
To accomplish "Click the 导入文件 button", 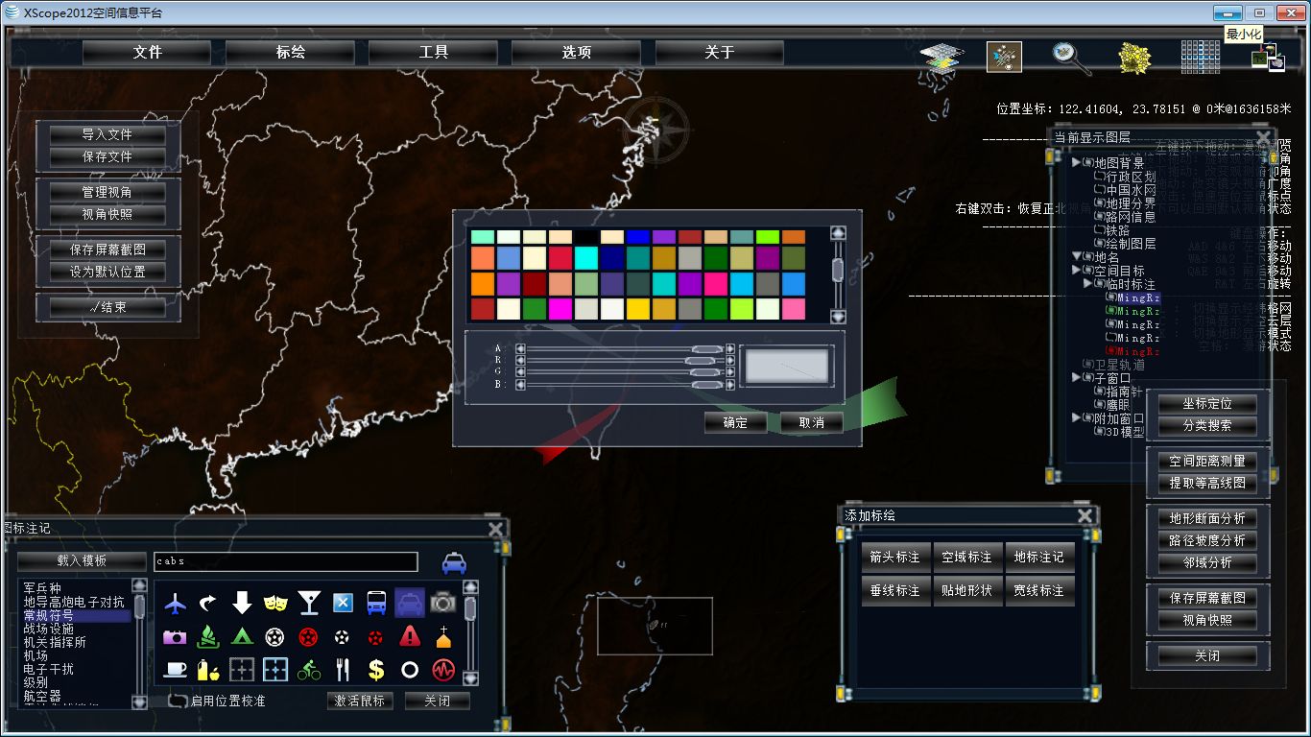I will (107, 134).
